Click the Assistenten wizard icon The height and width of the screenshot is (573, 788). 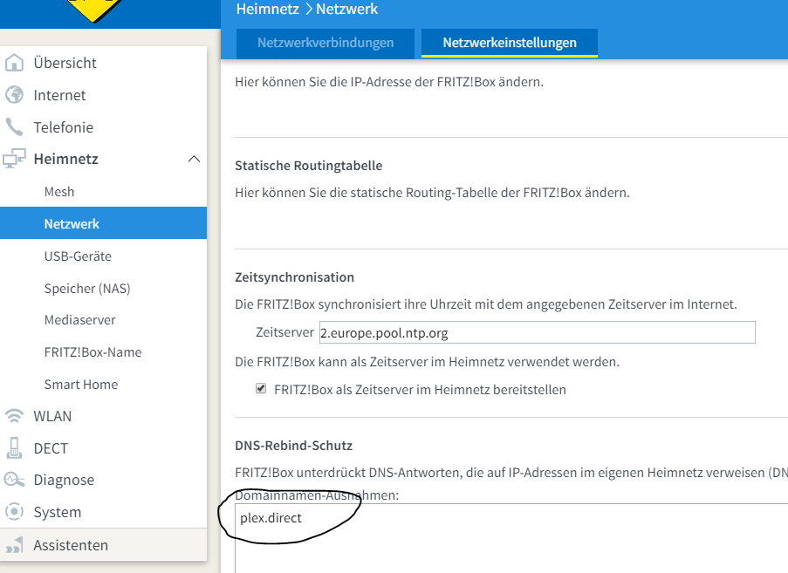[14, 545]
